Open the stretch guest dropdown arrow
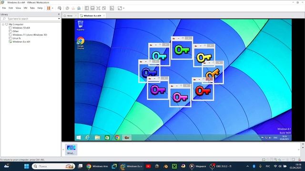305x171 pixels. coord(124,8)
